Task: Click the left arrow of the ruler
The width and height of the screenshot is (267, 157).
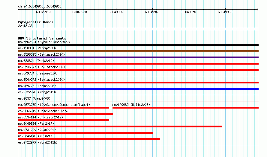Action: (x=19, y=9)
